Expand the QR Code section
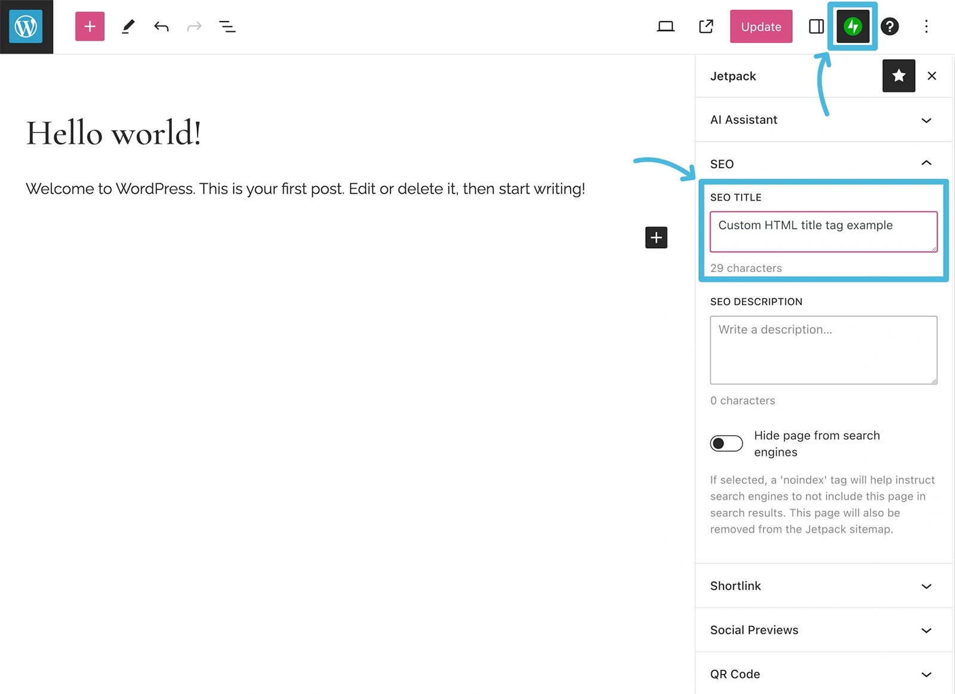 [x=824, y=674]
